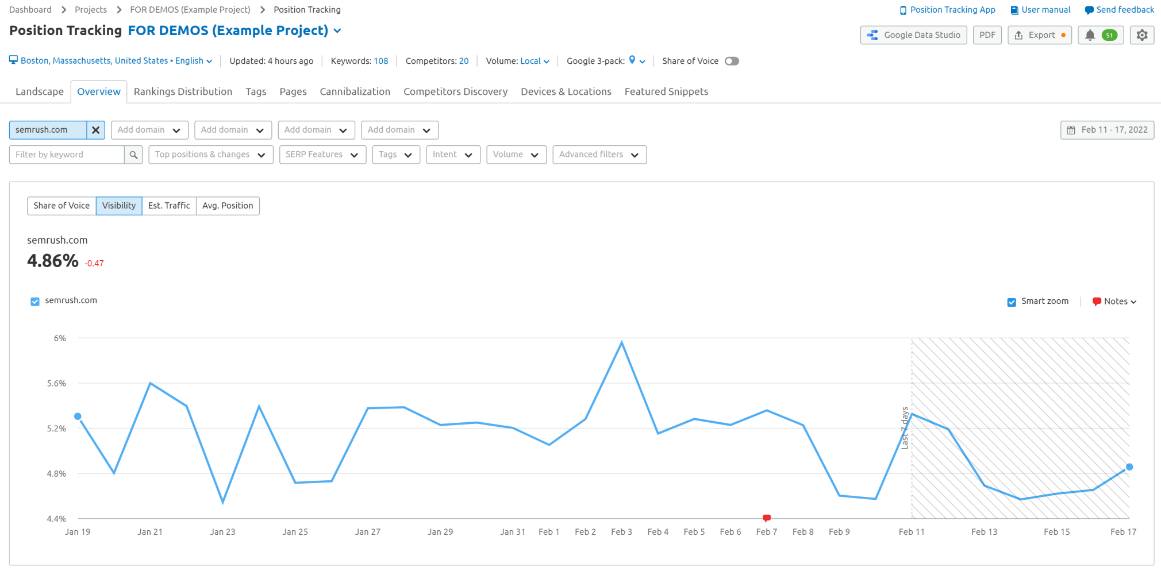Uncheck the semrush.com chart legend checkbox
This screenshot has height=571, width=1161.
[x=35, y=302]
